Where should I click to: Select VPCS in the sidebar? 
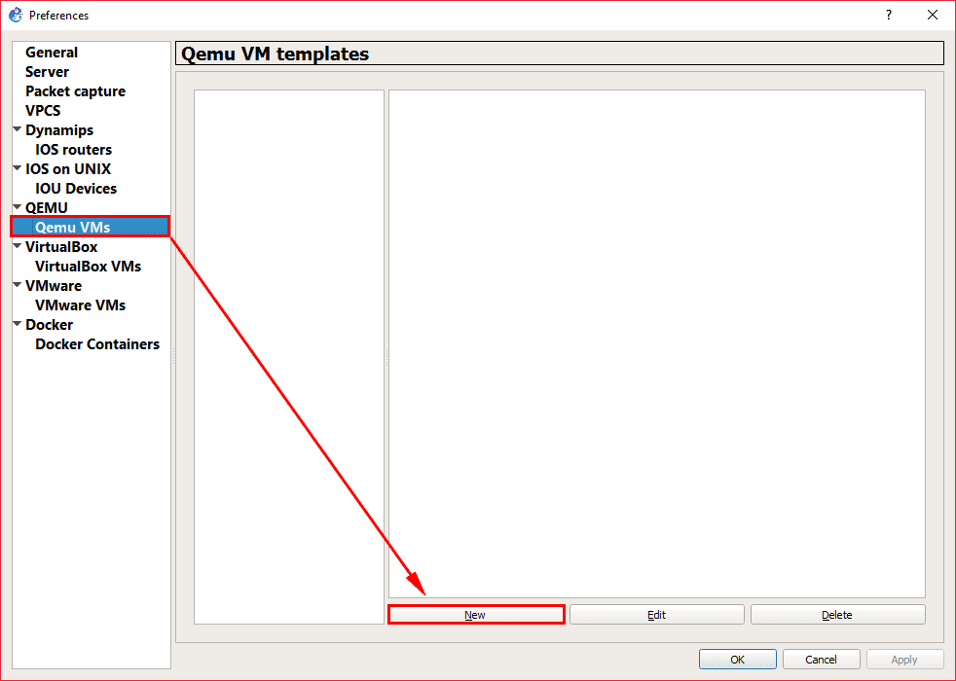pos(43,111)
